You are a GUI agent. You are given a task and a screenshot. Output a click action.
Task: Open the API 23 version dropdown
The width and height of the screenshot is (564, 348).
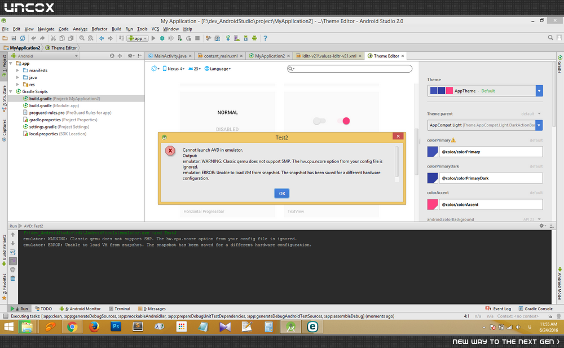tap(194, 69)
